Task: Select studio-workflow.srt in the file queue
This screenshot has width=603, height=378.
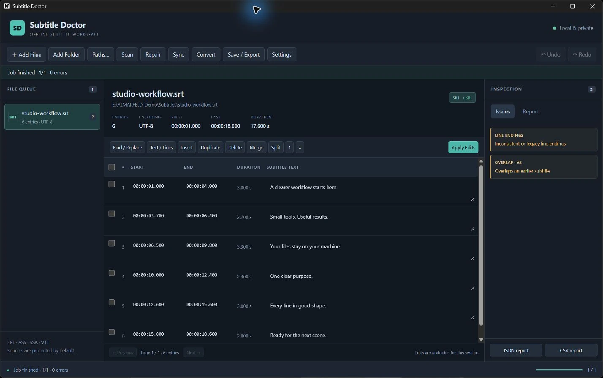Action: [52, 117]
